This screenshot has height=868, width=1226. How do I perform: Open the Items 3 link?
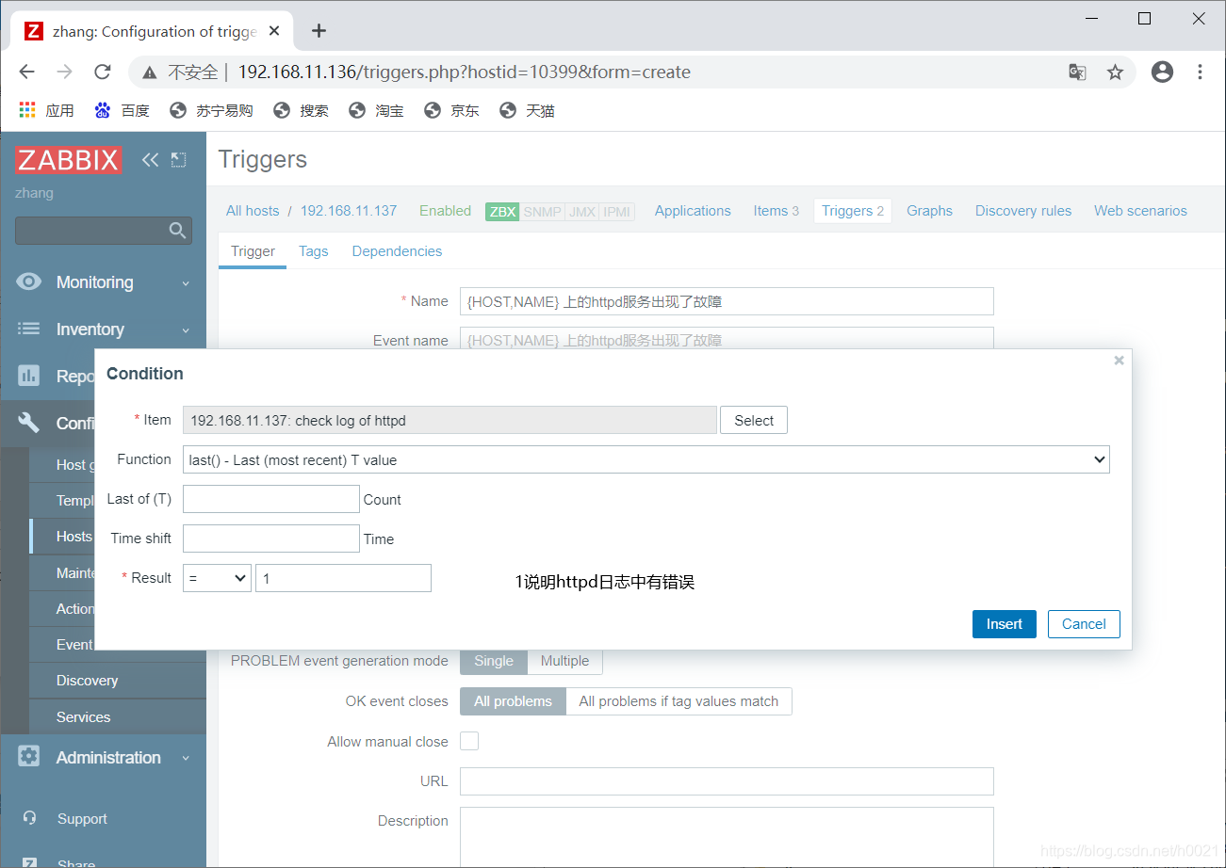(x=776, y=211)
